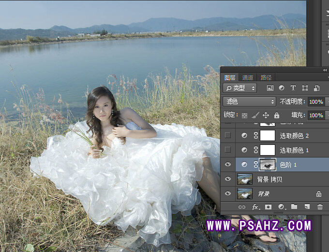Click the type layer filter icon
This screenshot has height=252, width=329.
pyautogui.click(x=293, y=88)
